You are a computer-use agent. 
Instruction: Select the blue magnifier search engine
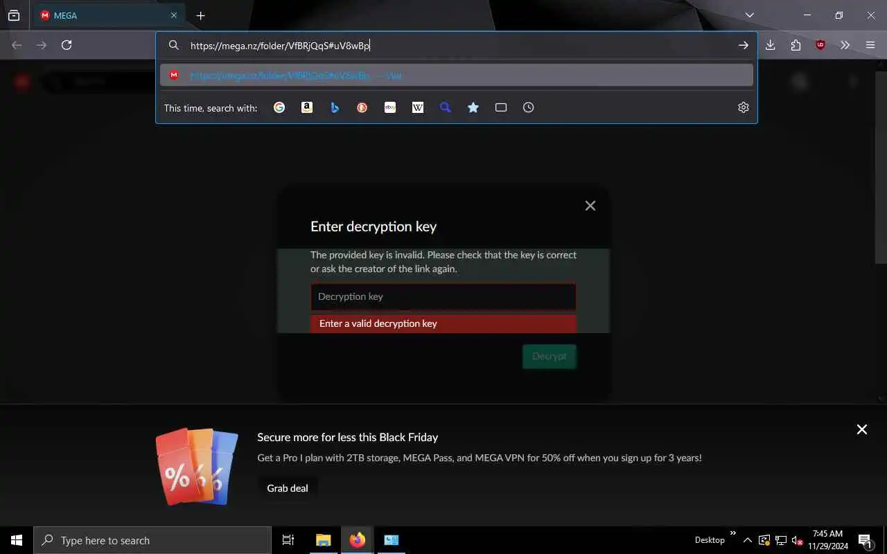pos(446,107)
